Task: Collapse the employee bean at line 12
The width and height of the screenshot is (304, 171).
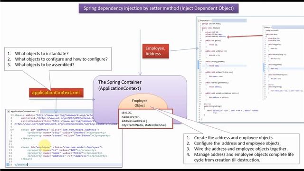Action: 13,147
